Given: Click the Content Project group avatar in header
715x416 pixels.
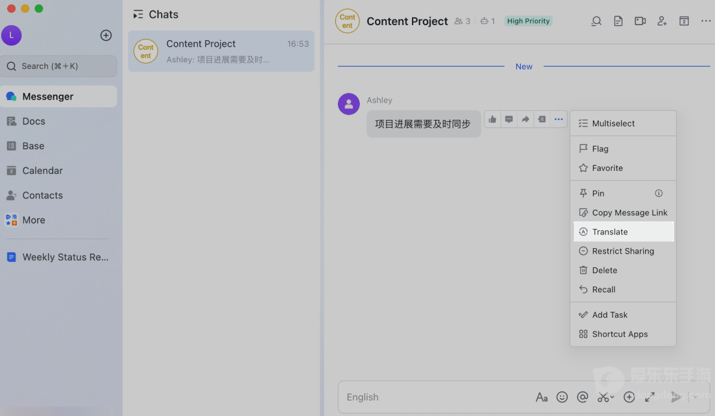Looking at the screenshot, I should click(347, 21).
